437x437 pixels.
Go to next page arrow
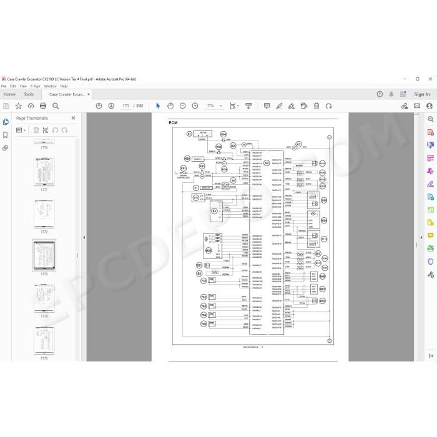coord(111,106)
